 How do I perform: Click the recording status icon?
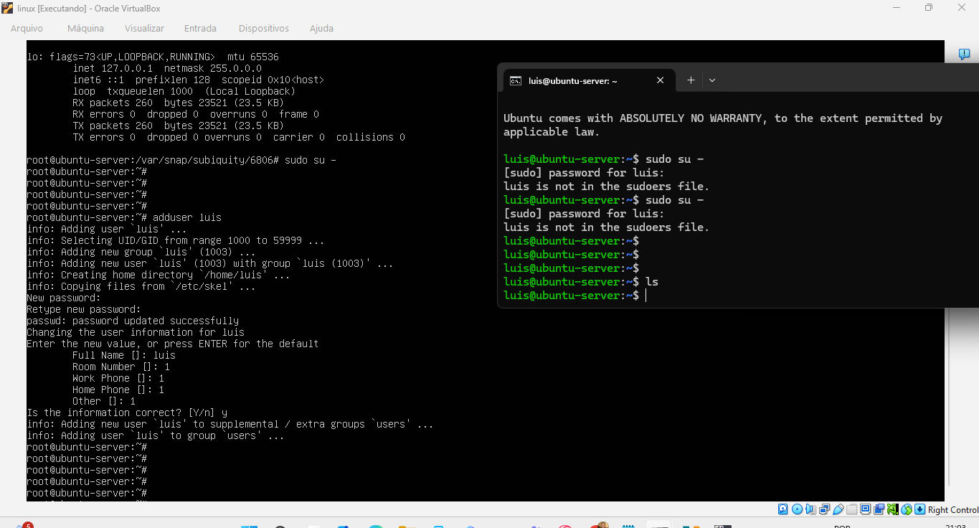click(879, 509)
